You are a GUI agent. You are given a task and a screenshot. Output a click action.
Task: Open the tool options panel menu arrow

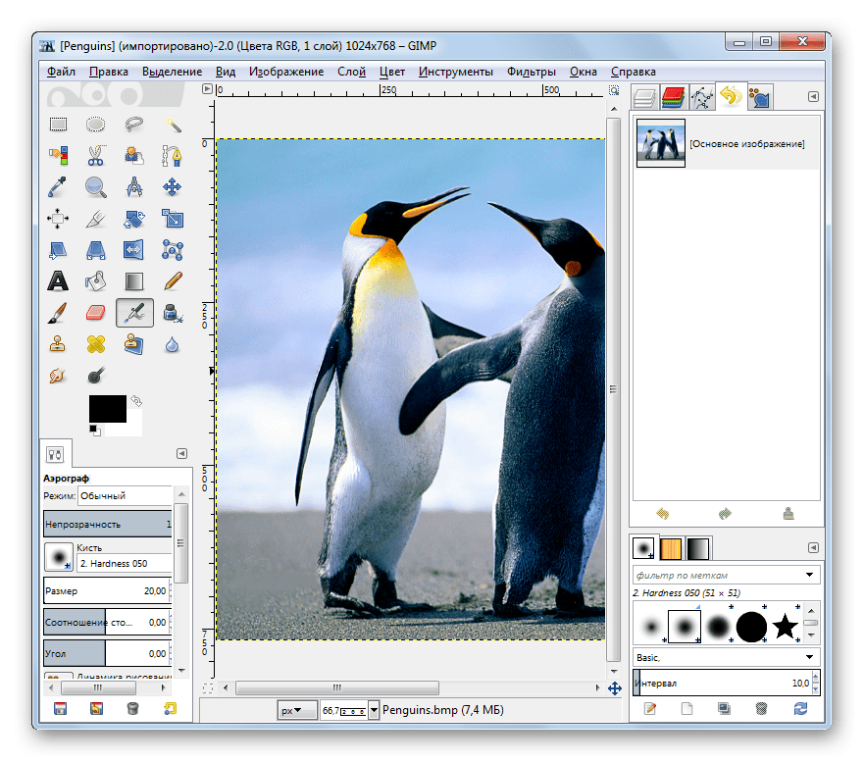point(181,453)
